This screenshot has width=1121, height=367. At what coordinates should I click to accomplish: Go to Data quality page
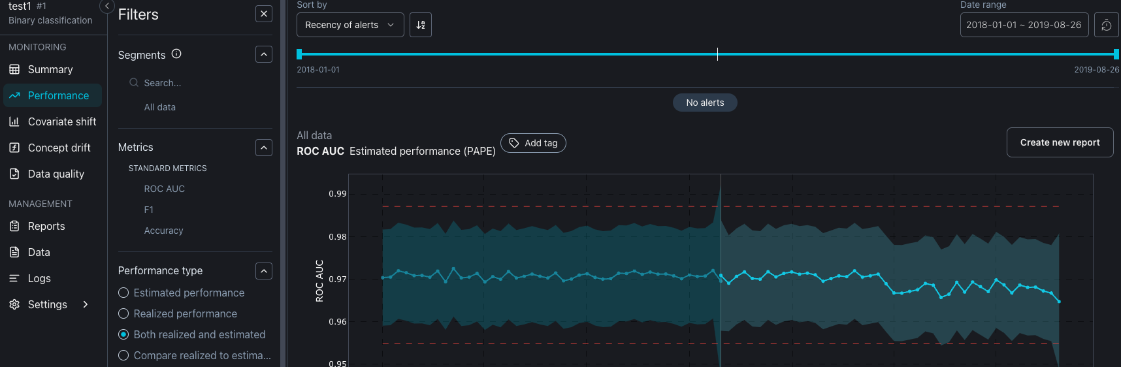tap(56, 174)
